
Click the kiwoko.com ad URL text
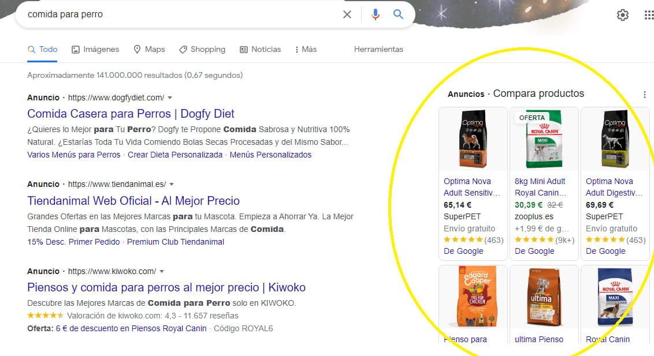(x=112, y=272)
